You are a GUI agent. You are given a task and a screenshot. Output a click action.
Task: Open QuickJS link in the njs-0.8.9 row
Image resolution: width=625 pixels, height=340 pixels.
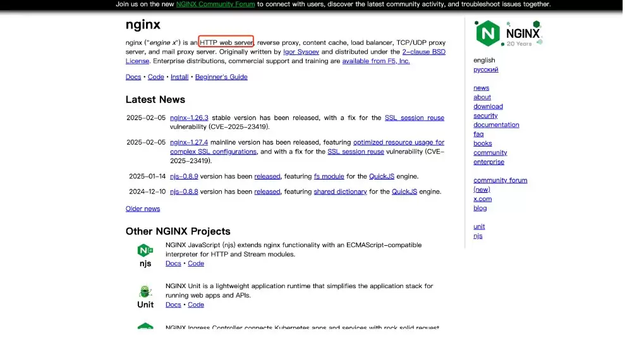pos(382,176)
